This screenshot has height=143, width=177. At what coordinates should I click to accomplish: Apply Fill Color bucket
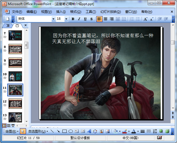click(x=115, y=131)
